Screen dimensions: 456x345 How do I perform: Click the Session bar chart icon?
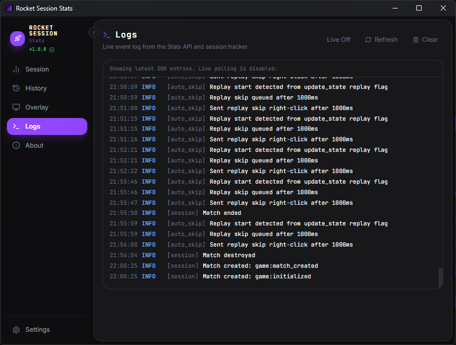16,69
